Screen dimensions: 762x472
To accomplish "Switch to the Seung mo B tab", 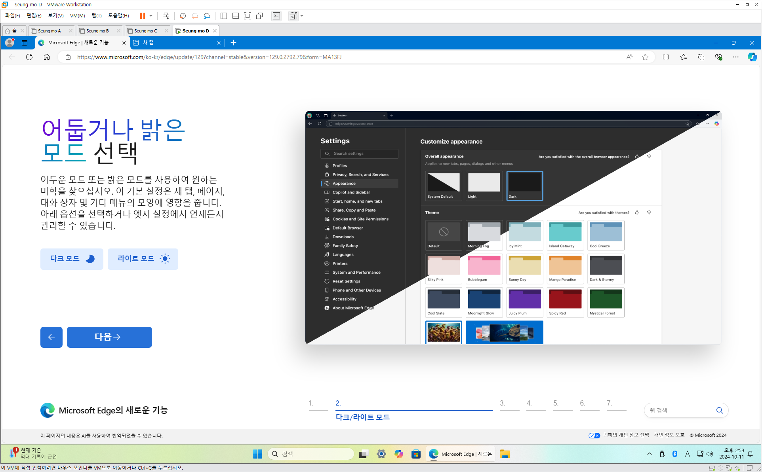I will [x=97, y=31].
